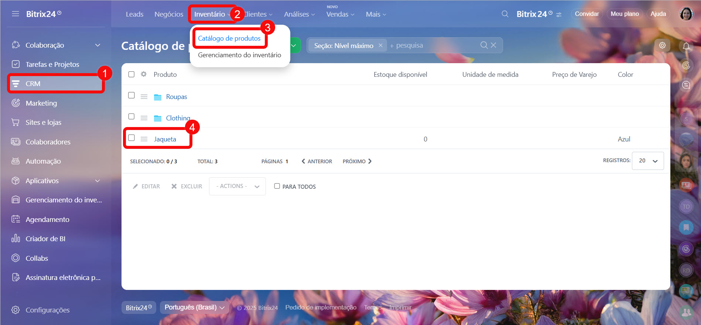Open the Vendas dropdown menu

(340, 14)
